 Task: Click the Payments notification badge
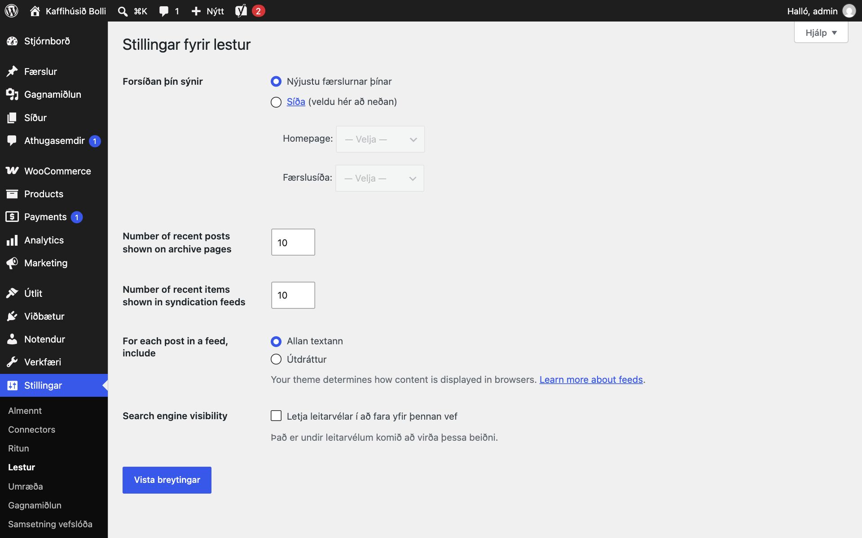[77, 217]
